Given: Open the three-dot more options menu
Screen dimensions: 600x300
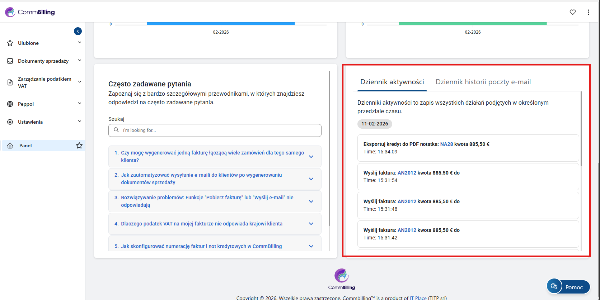Looking at the screenshot, I should point(589,12).
